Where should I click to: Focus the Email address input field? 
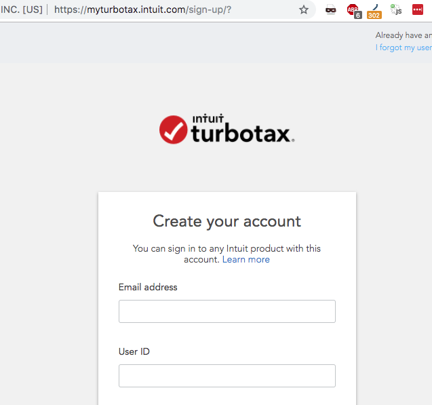pos(227,311)
